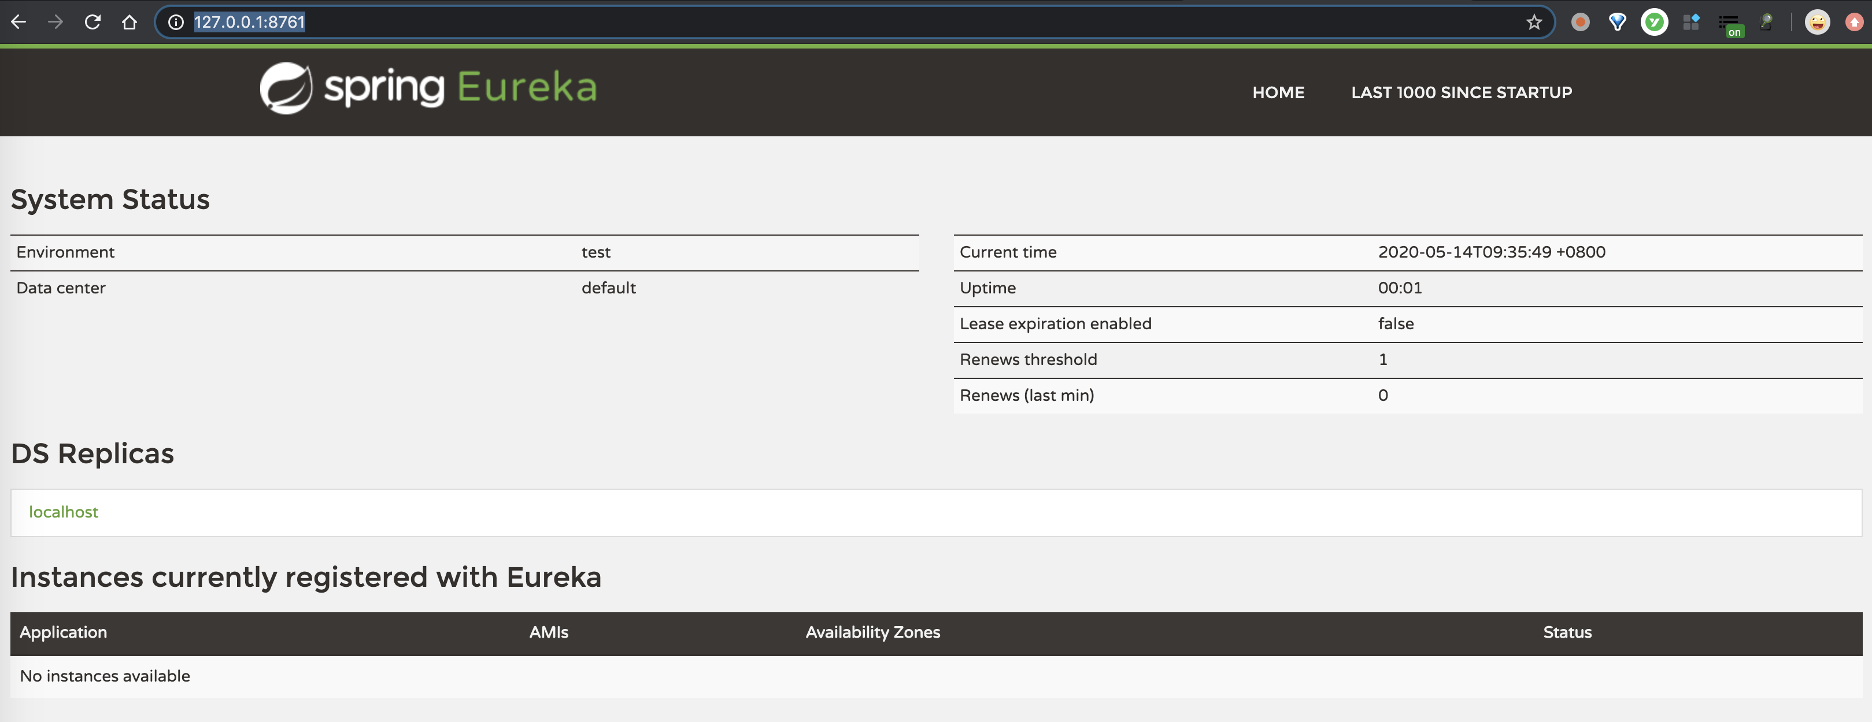The width and height of the screenshot is (1872, 722).
Task: Bookmark this page with star icon
Action: (1533, 22)
